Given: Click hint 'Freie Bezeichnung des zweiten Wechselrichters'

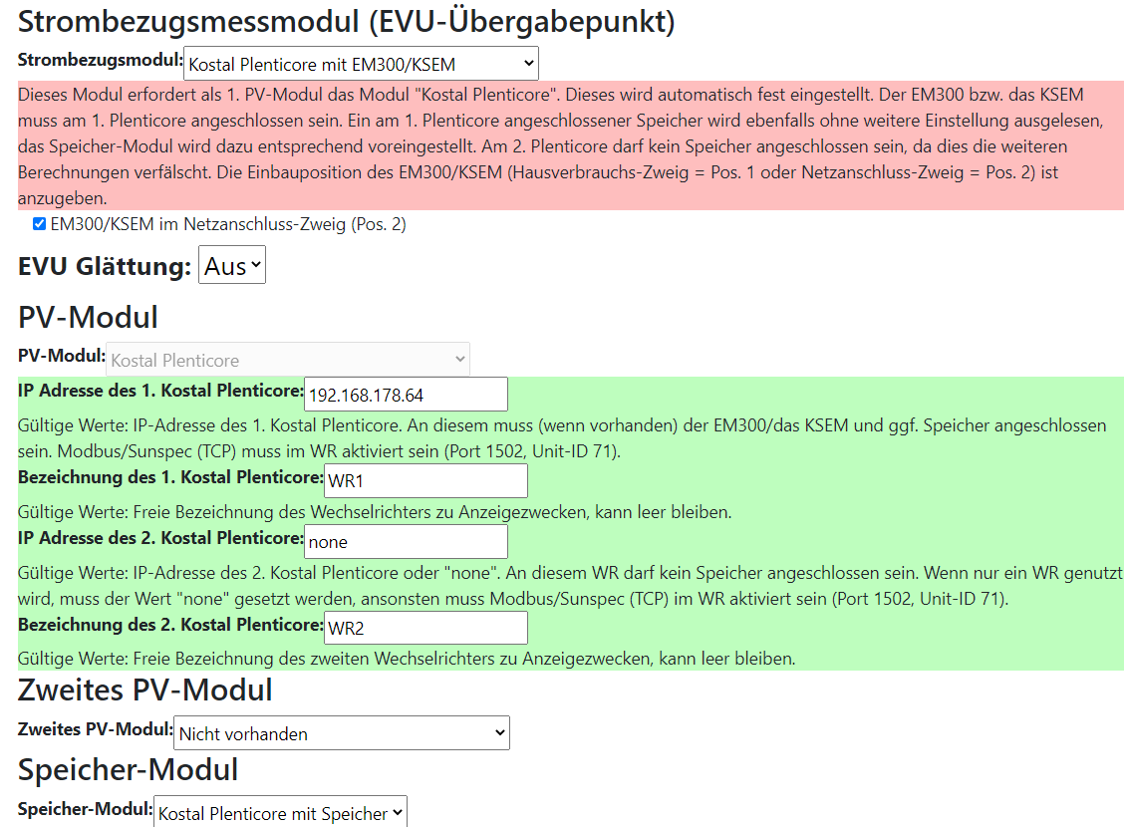Looking at the screenshot, I should pyautogui.click(x=407, y=659).
